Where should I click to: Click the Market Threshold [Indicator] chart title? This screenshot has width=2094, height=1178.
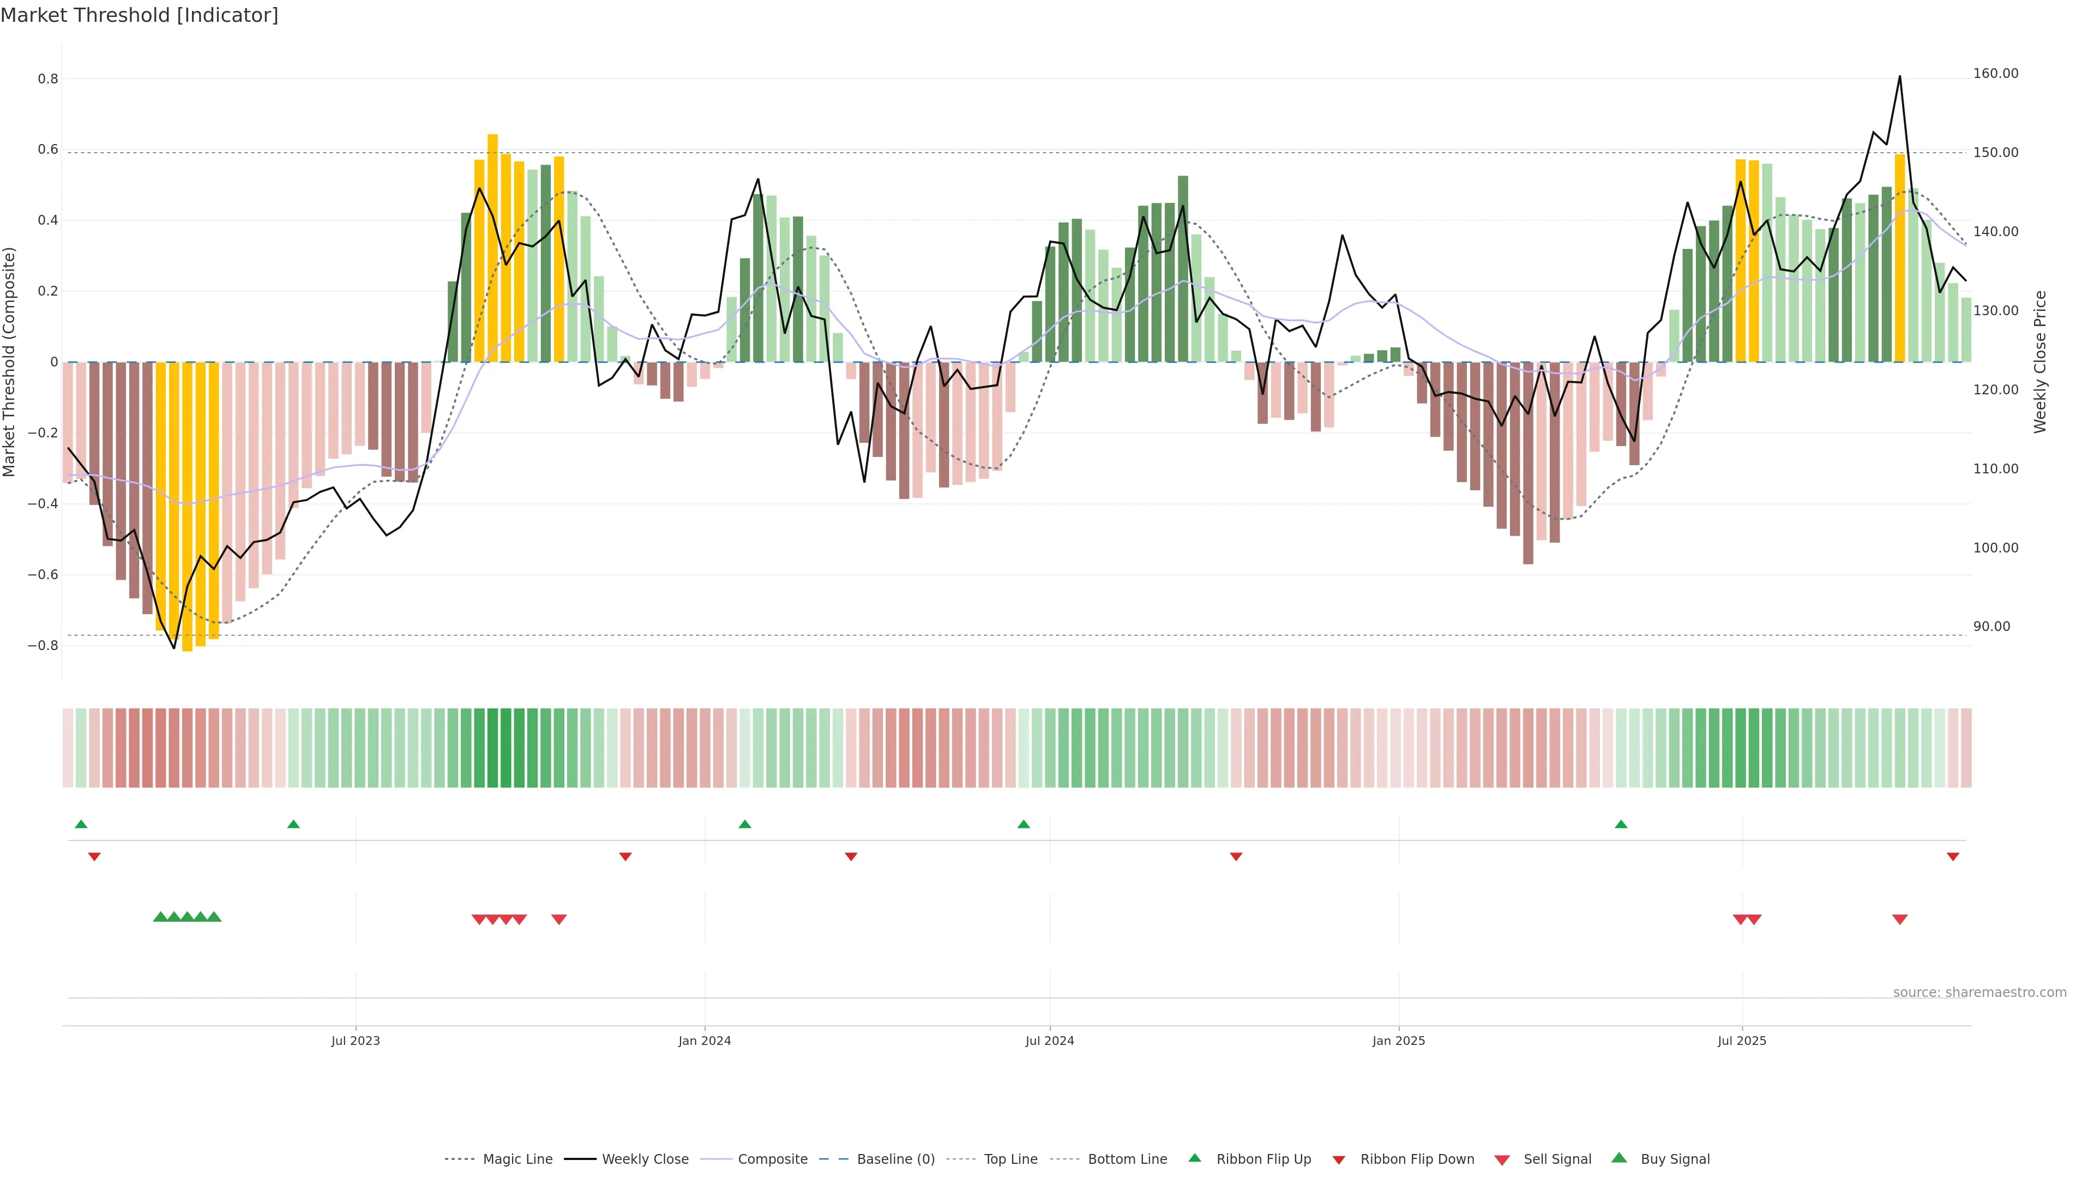(139, 15)
